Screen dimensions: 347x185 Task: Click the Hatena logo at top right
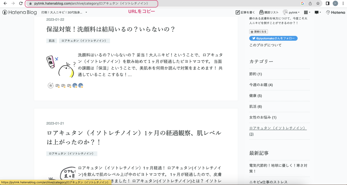335,12
